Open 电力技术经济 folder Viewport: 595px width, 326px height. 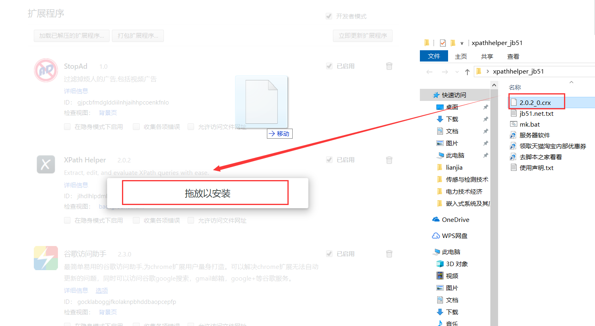(x=464, y=191)
